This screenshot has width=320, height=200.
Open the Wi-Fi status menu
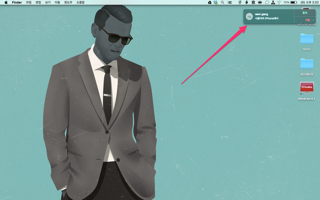(279, 3)
